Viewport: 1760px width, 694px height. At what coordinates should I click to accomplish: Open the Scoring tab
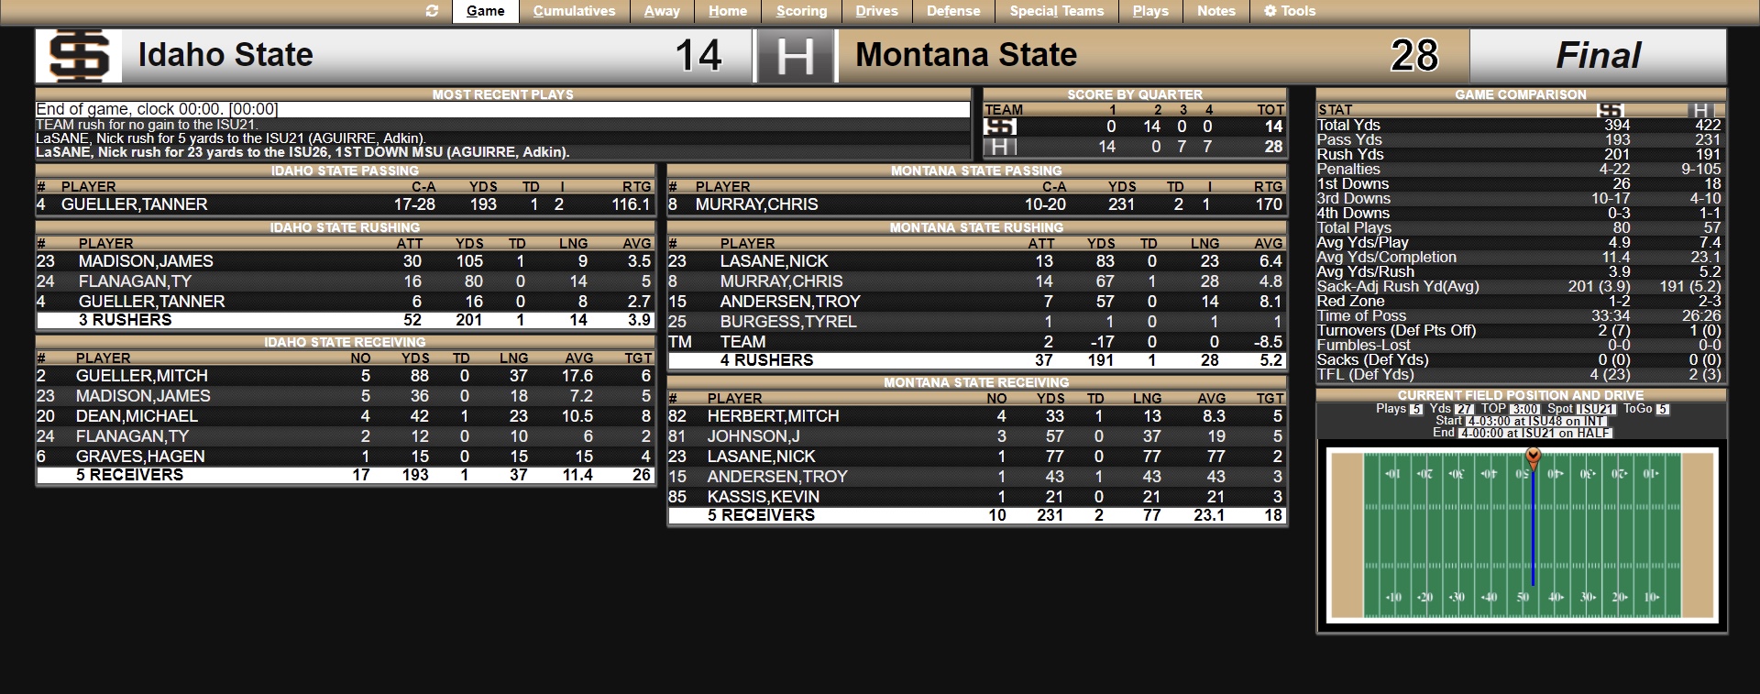pyautogui.click(x=801, y=11)
